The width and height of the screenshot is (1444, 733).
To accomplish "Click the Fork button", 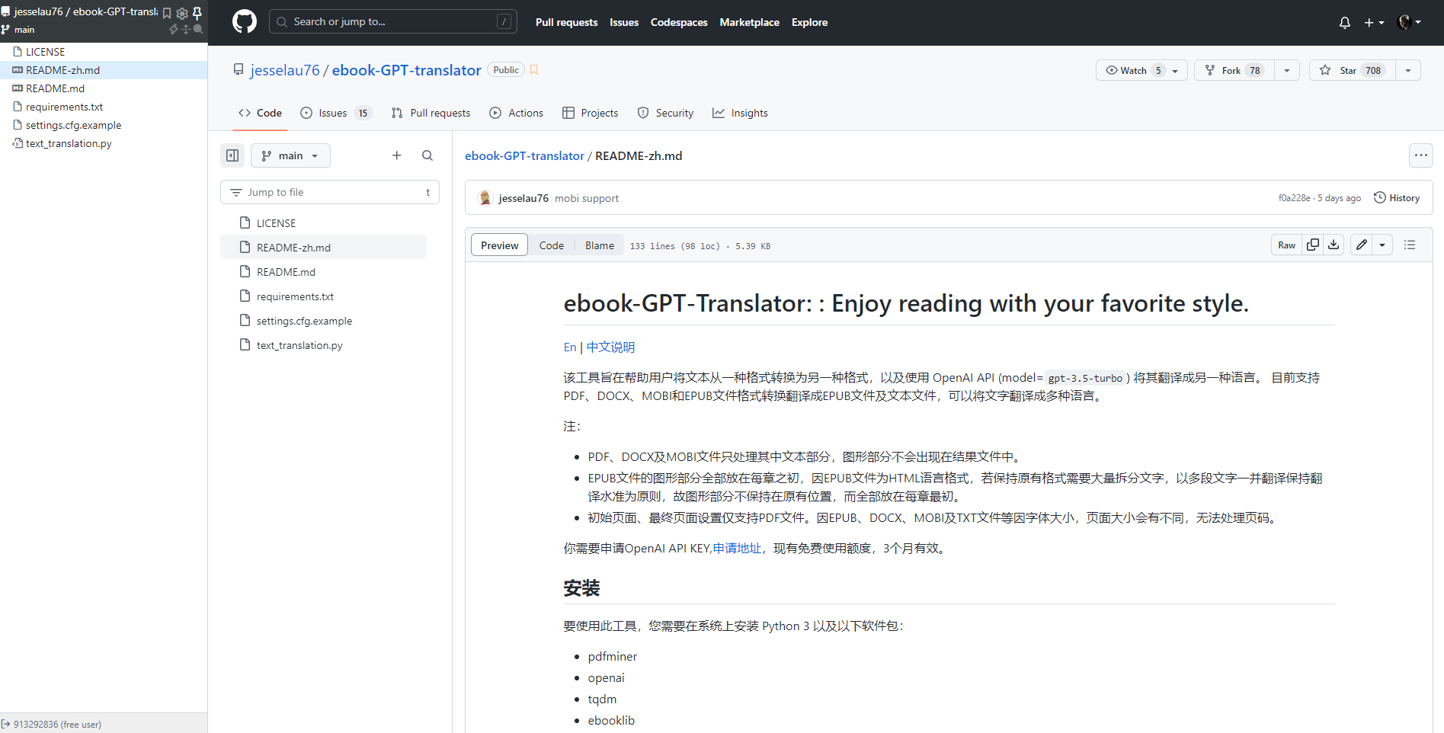I will click(x=1234, y=70).
